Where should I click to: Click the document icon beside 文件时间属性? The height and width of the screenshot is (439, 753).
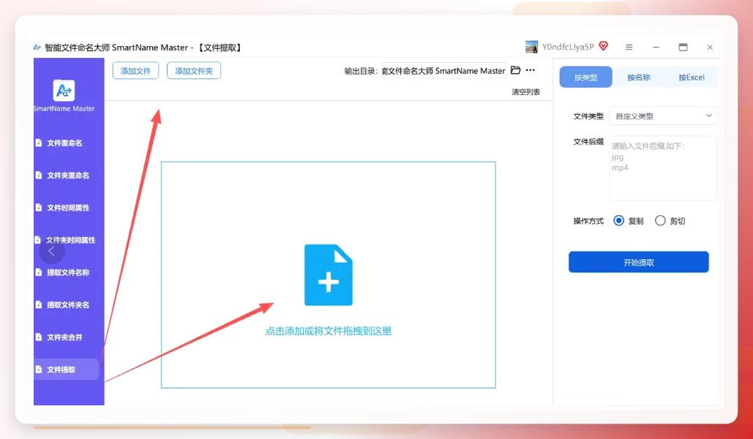point(38,208)
